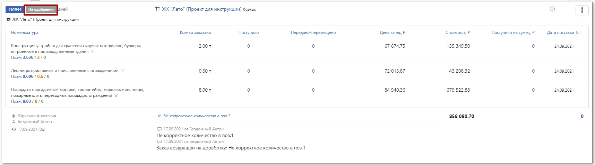Click the pin icon beside pinned comment
This screenshot has width=595, height=165.
point(159,116)
